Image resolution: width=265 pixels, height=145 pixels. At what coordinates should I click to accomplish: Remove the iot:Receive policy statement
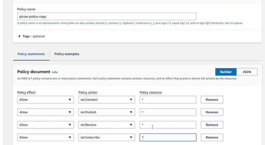212,125
